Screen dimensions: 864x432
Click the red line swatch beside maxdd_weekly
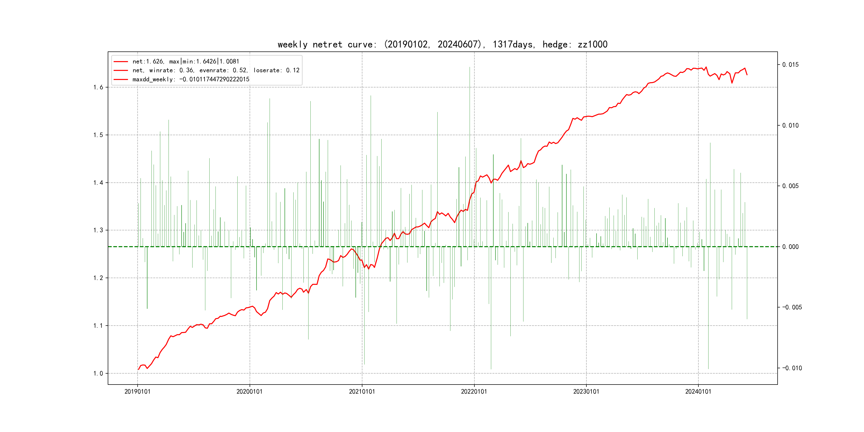point(121,79)
